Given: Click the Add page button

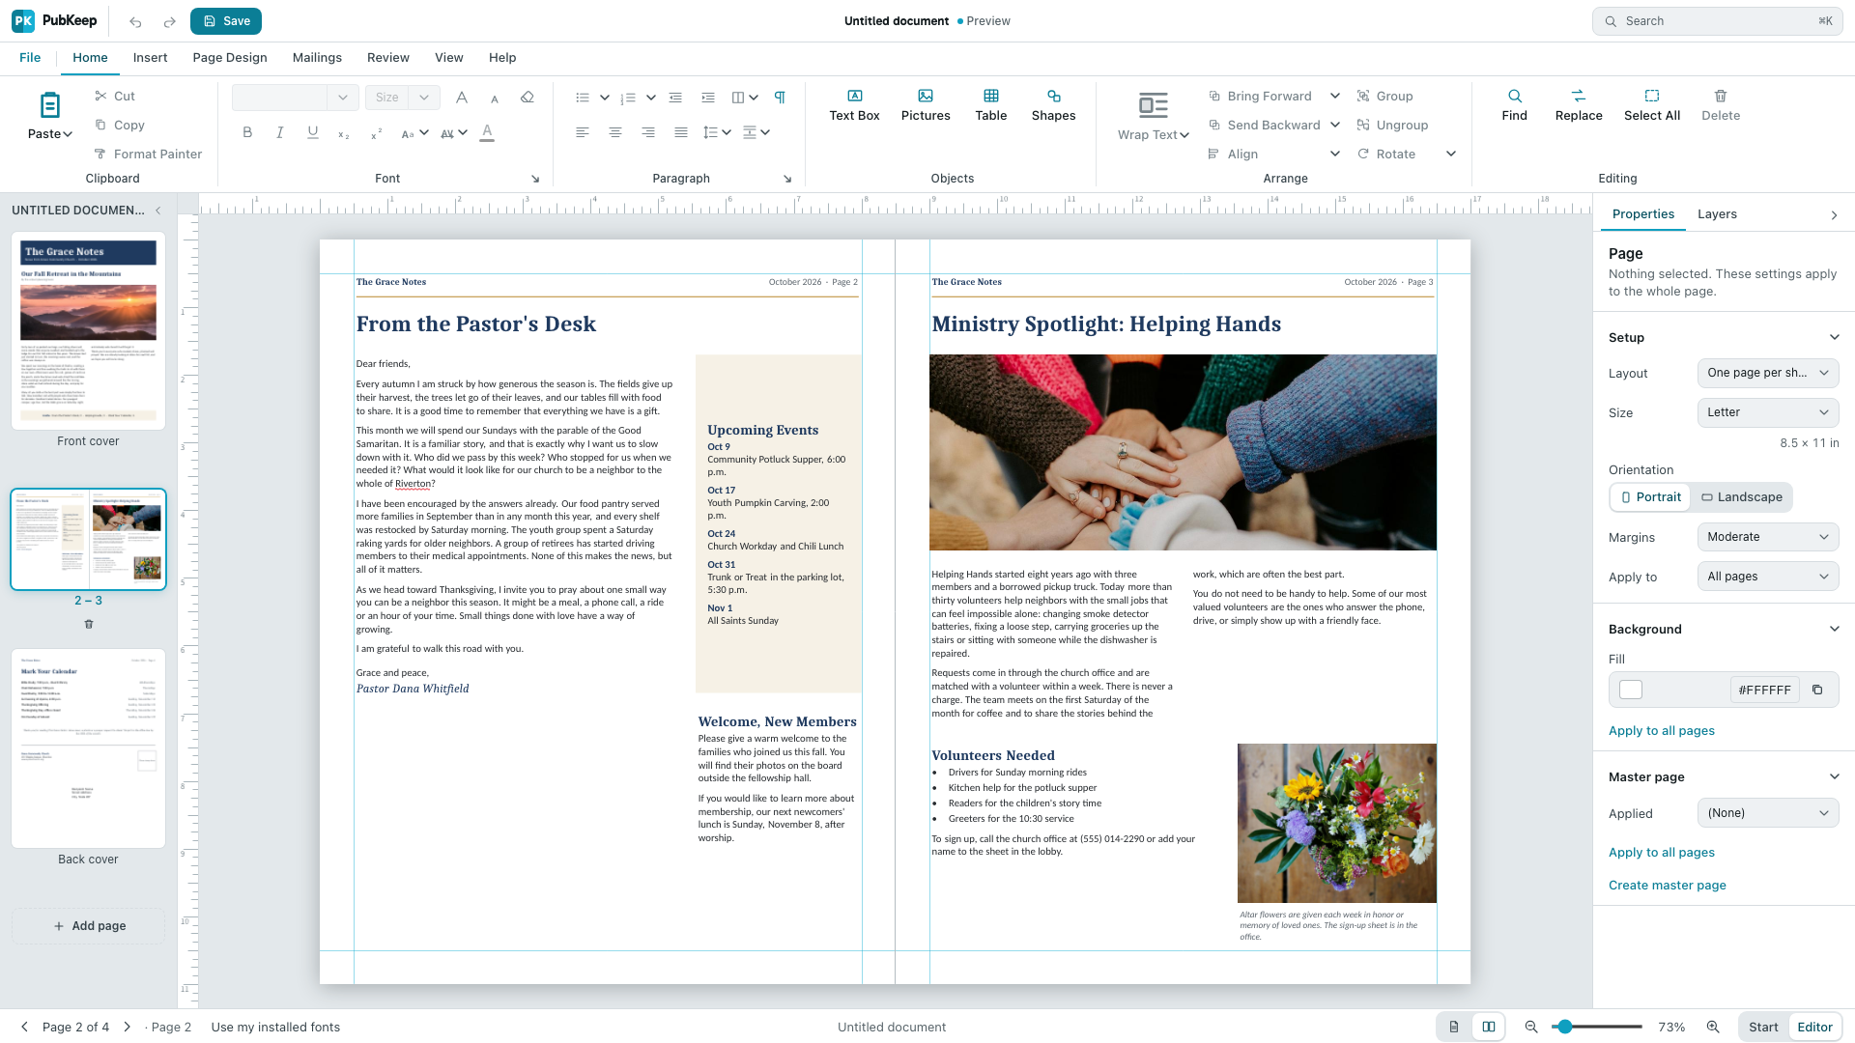Looking at the screenshot, I should 89,926.
